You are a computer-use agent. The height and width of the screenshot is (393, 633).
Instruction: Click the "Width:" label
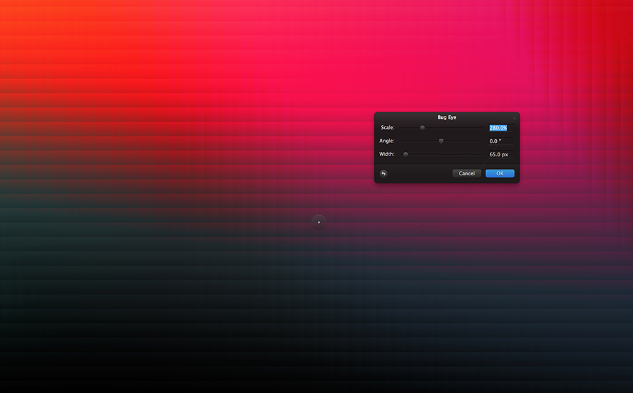(x=387, y=154)
